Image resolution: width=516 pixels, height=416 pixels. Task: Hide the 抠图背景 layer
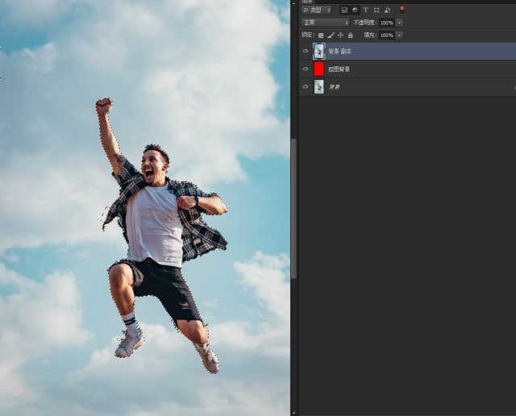coord(306,69)
